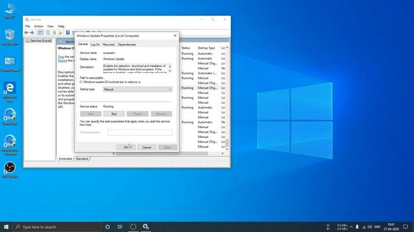The image size is (414, 232).
Task: Click the blue Help toolbar icon
Action: [x=68, y=33]
